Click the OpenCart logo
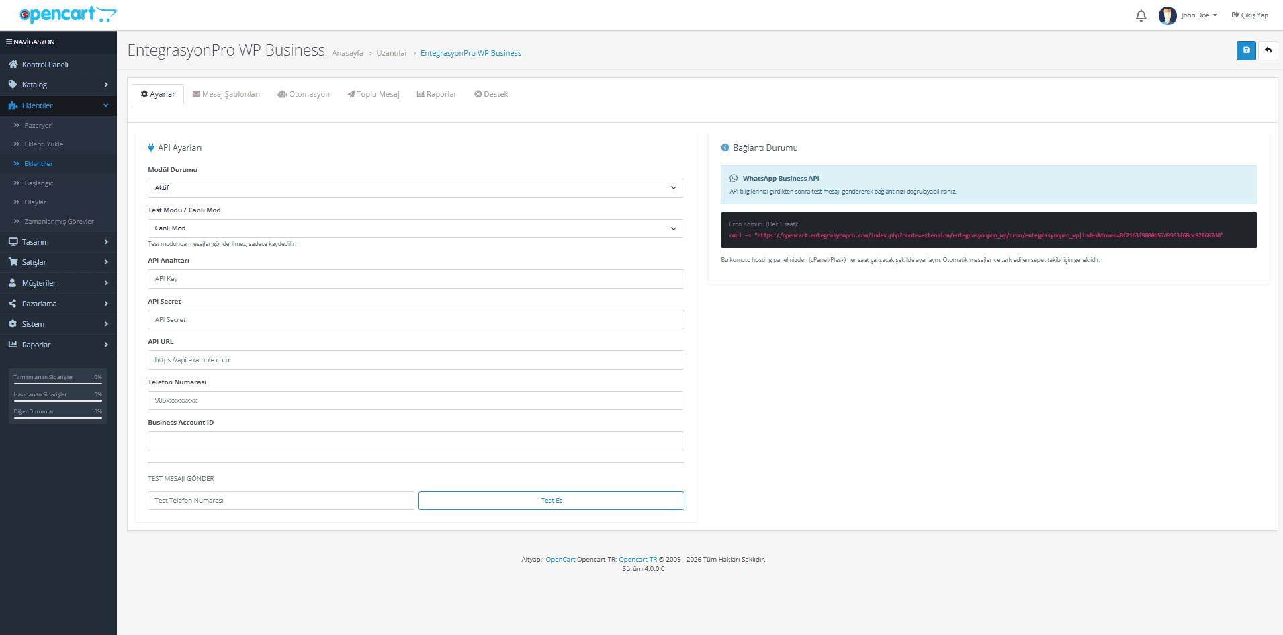The width and height of the screenshot is (1283, 635). pos(68,14)
